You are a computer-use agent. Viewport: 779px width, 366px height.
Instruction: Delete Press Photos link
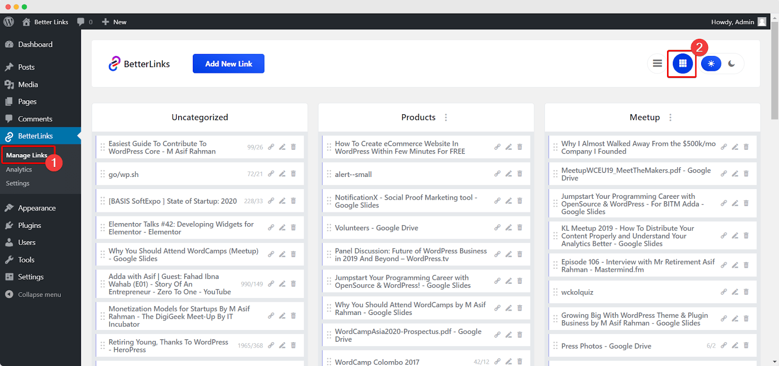coord(746,345)
